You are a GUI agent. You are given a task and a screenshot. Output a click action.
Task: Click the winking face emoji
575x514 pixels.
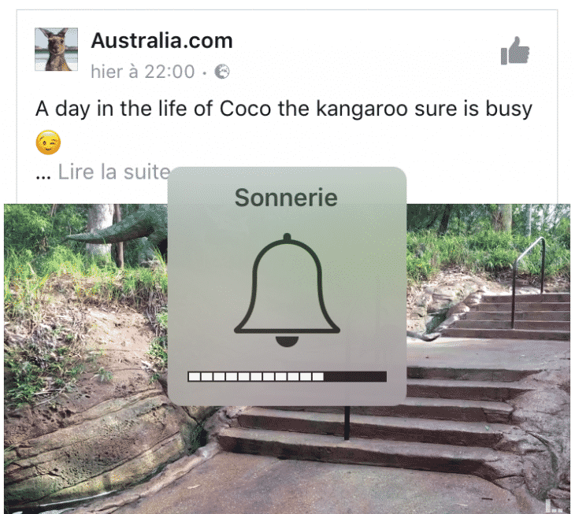point(48,142)
